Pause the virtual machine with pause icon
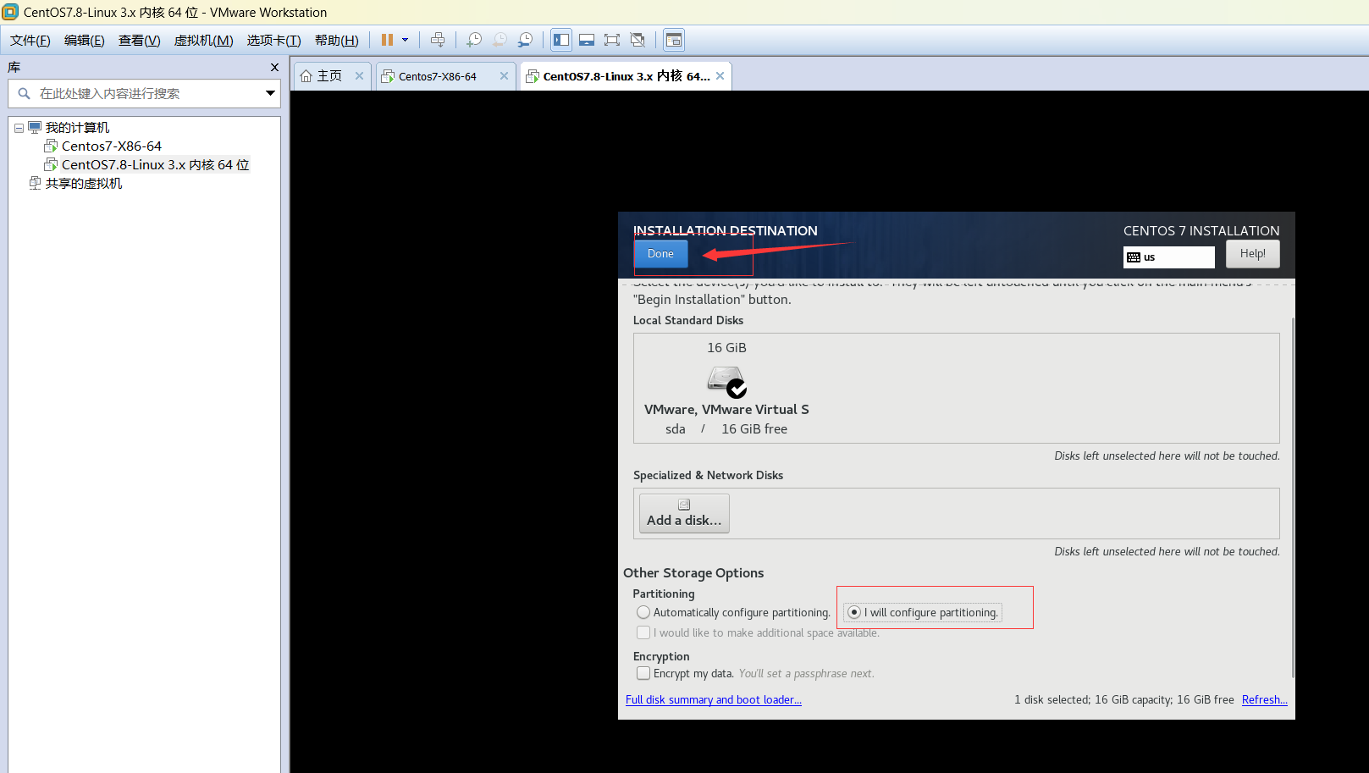The width and height of the screenshot is (1369, 773). coord(387,40)
